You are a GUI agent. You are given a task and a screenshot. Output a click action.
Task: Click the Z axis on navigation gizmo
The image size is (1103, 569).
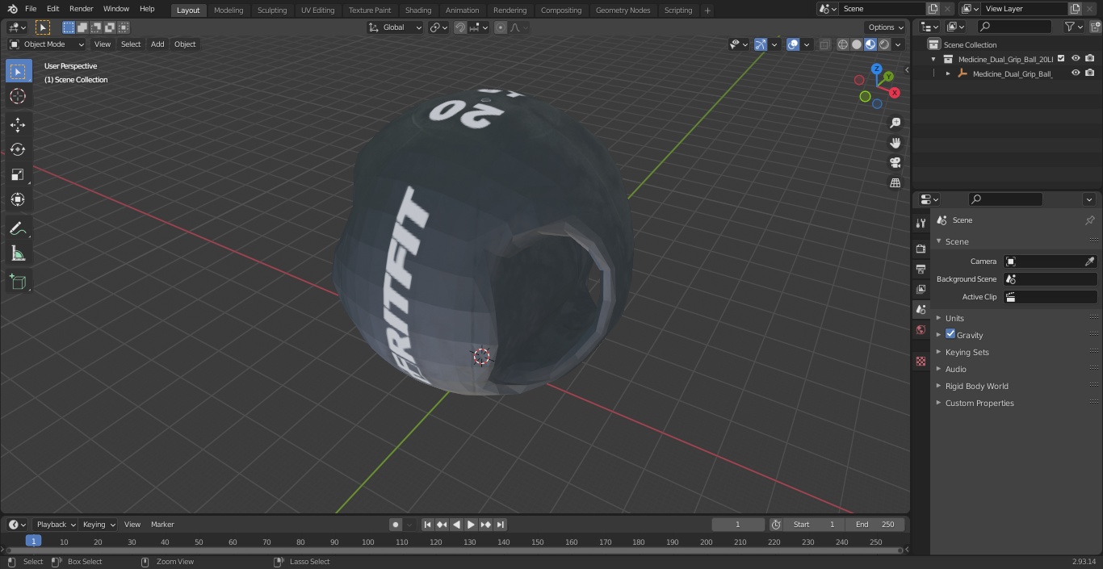coord(877,69)
